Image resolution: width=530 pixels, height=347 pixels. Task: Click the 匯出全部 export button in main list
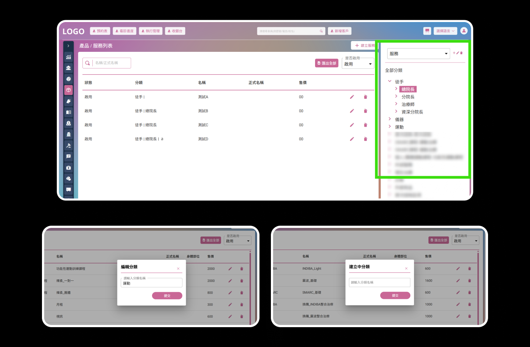(x=326, y=63)
